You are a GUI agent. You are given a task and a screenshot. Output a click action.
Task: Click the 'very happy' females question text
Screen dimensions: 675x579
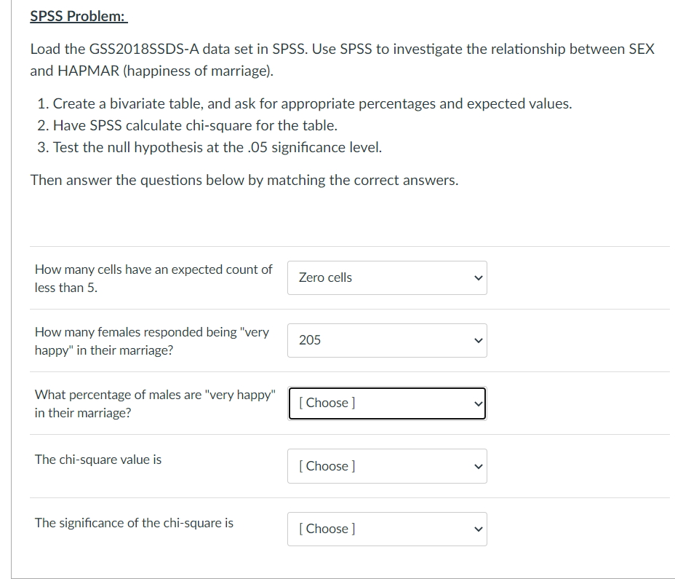(153, 340)
